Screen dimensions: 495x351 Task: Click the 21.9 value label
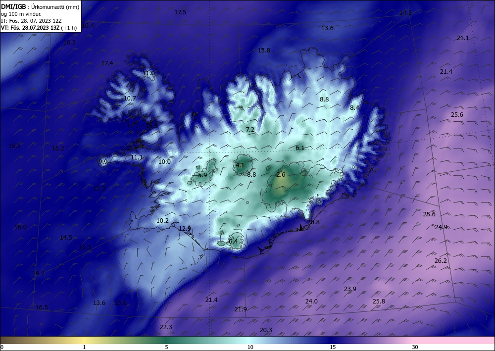click(241, 309)
